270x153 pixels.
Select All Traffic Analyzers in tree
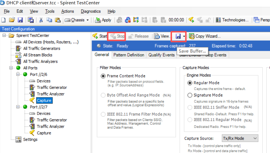click(40, 61)
